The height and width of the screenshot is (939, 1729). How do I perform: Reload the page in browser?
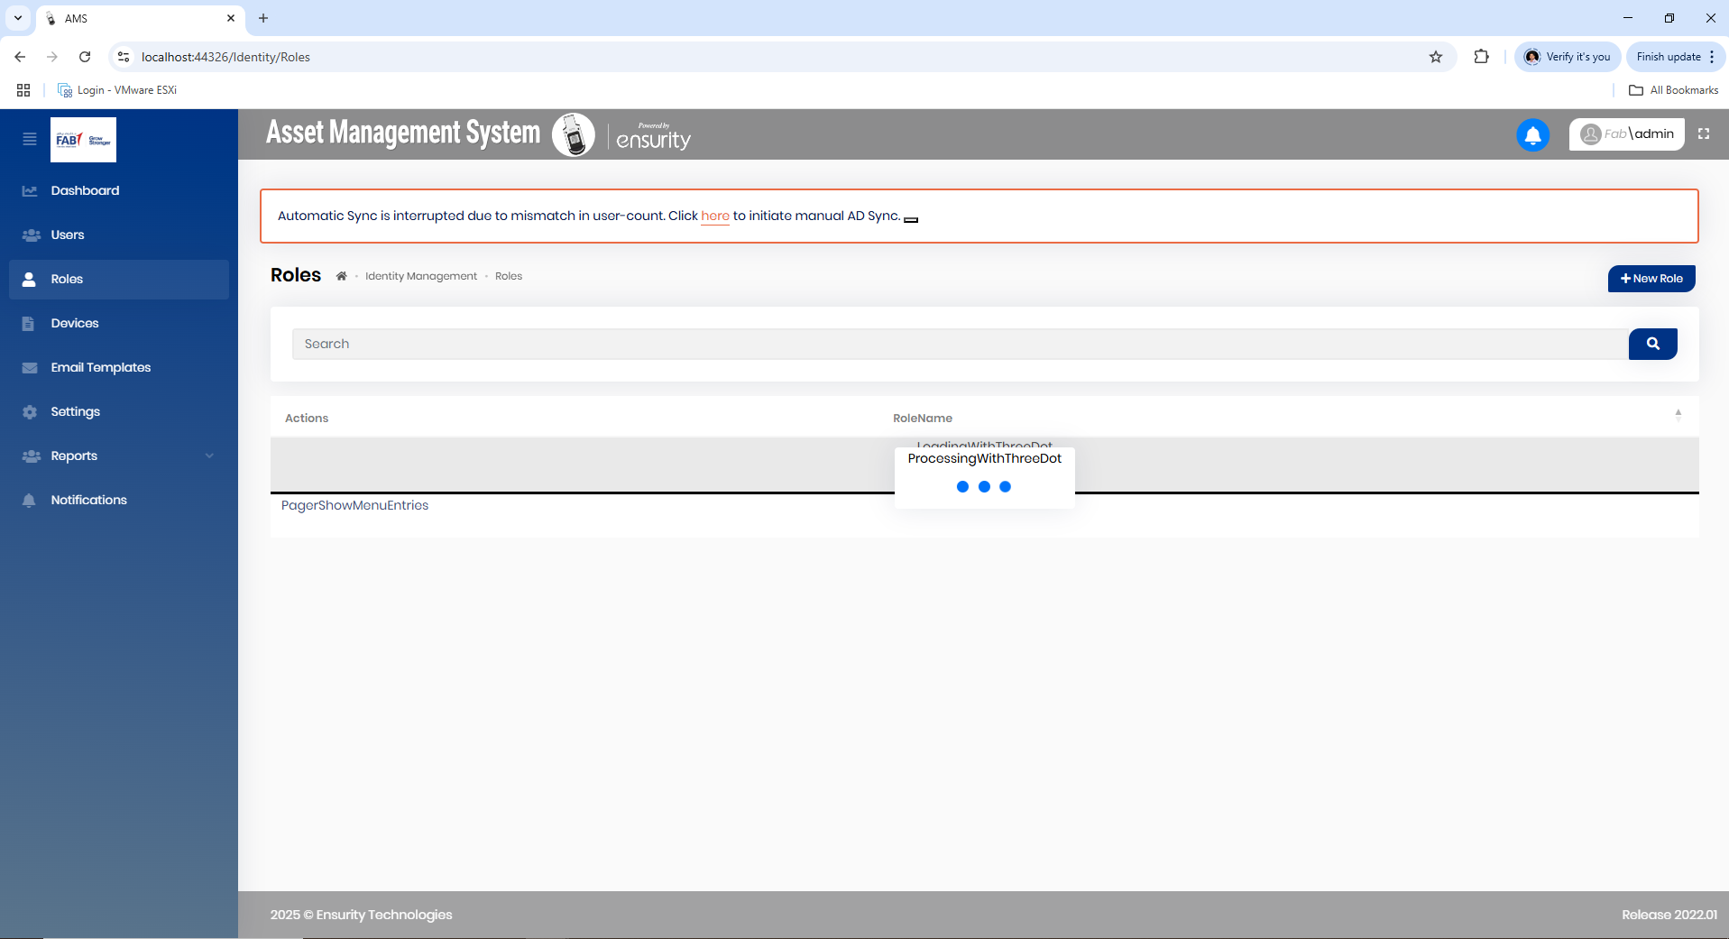point(85,57)
